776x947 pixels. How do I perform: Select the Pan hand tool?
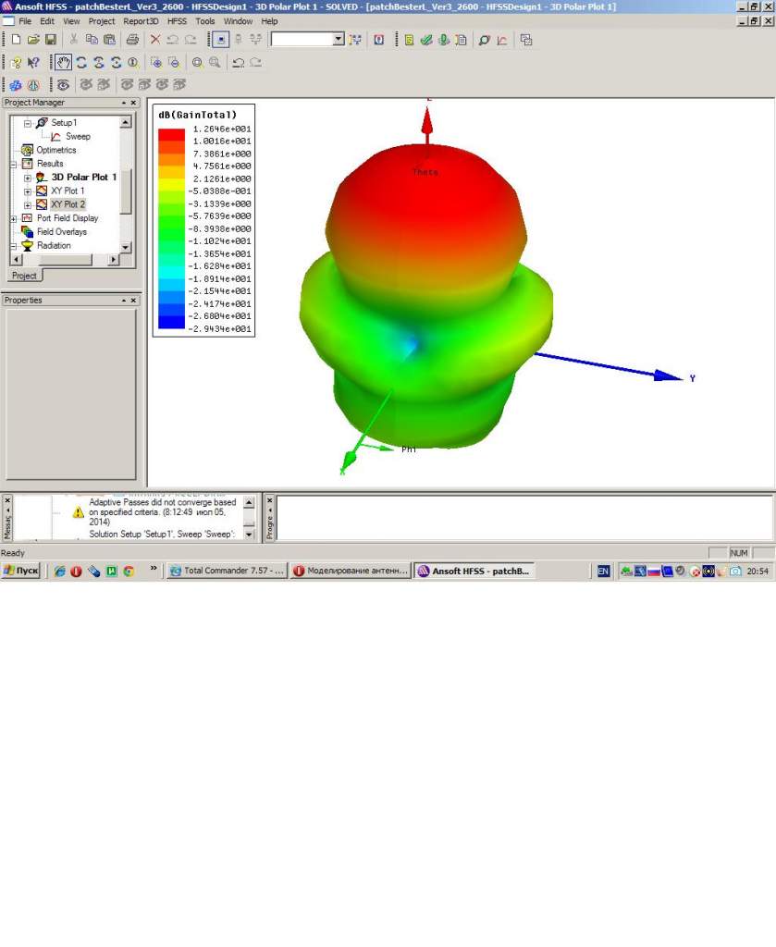point(64,62)
